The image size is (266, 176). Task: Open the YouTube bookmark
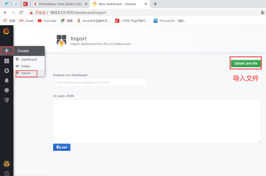tap(47, 21)
